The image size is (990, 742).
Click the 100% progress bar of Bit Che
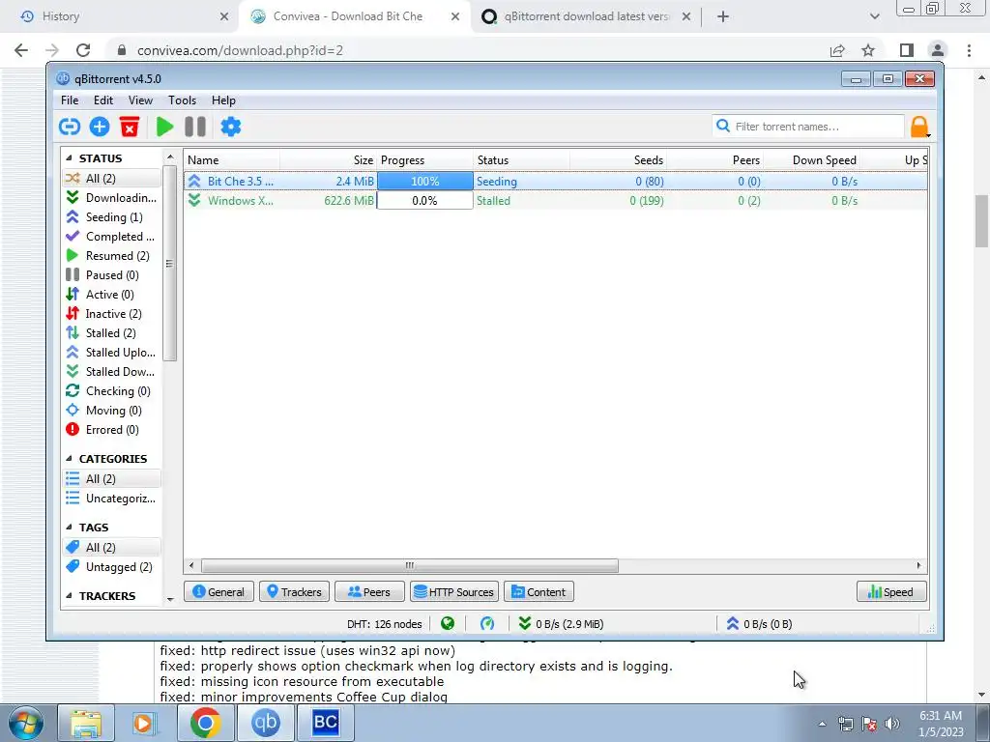pyautogui.click(x=425, y=181)
